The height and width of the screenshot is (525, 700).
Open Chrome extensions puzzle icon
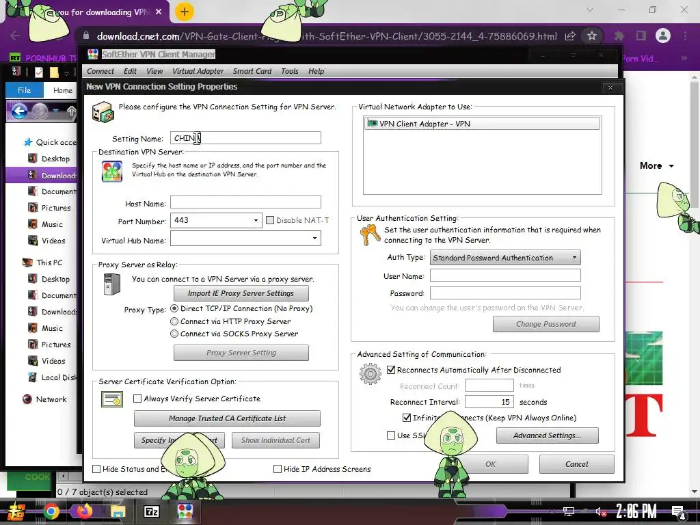tap(619, 36)
